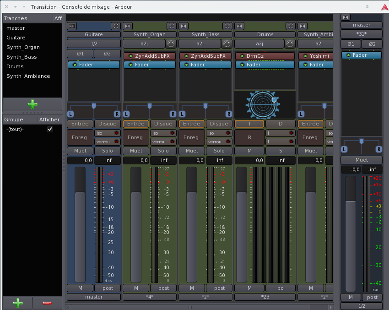The width and height of the screenshot is (389, 310).
Task: Open the post metering point dropdown on Synth_Bass
Action: click(x=219, y=288)
